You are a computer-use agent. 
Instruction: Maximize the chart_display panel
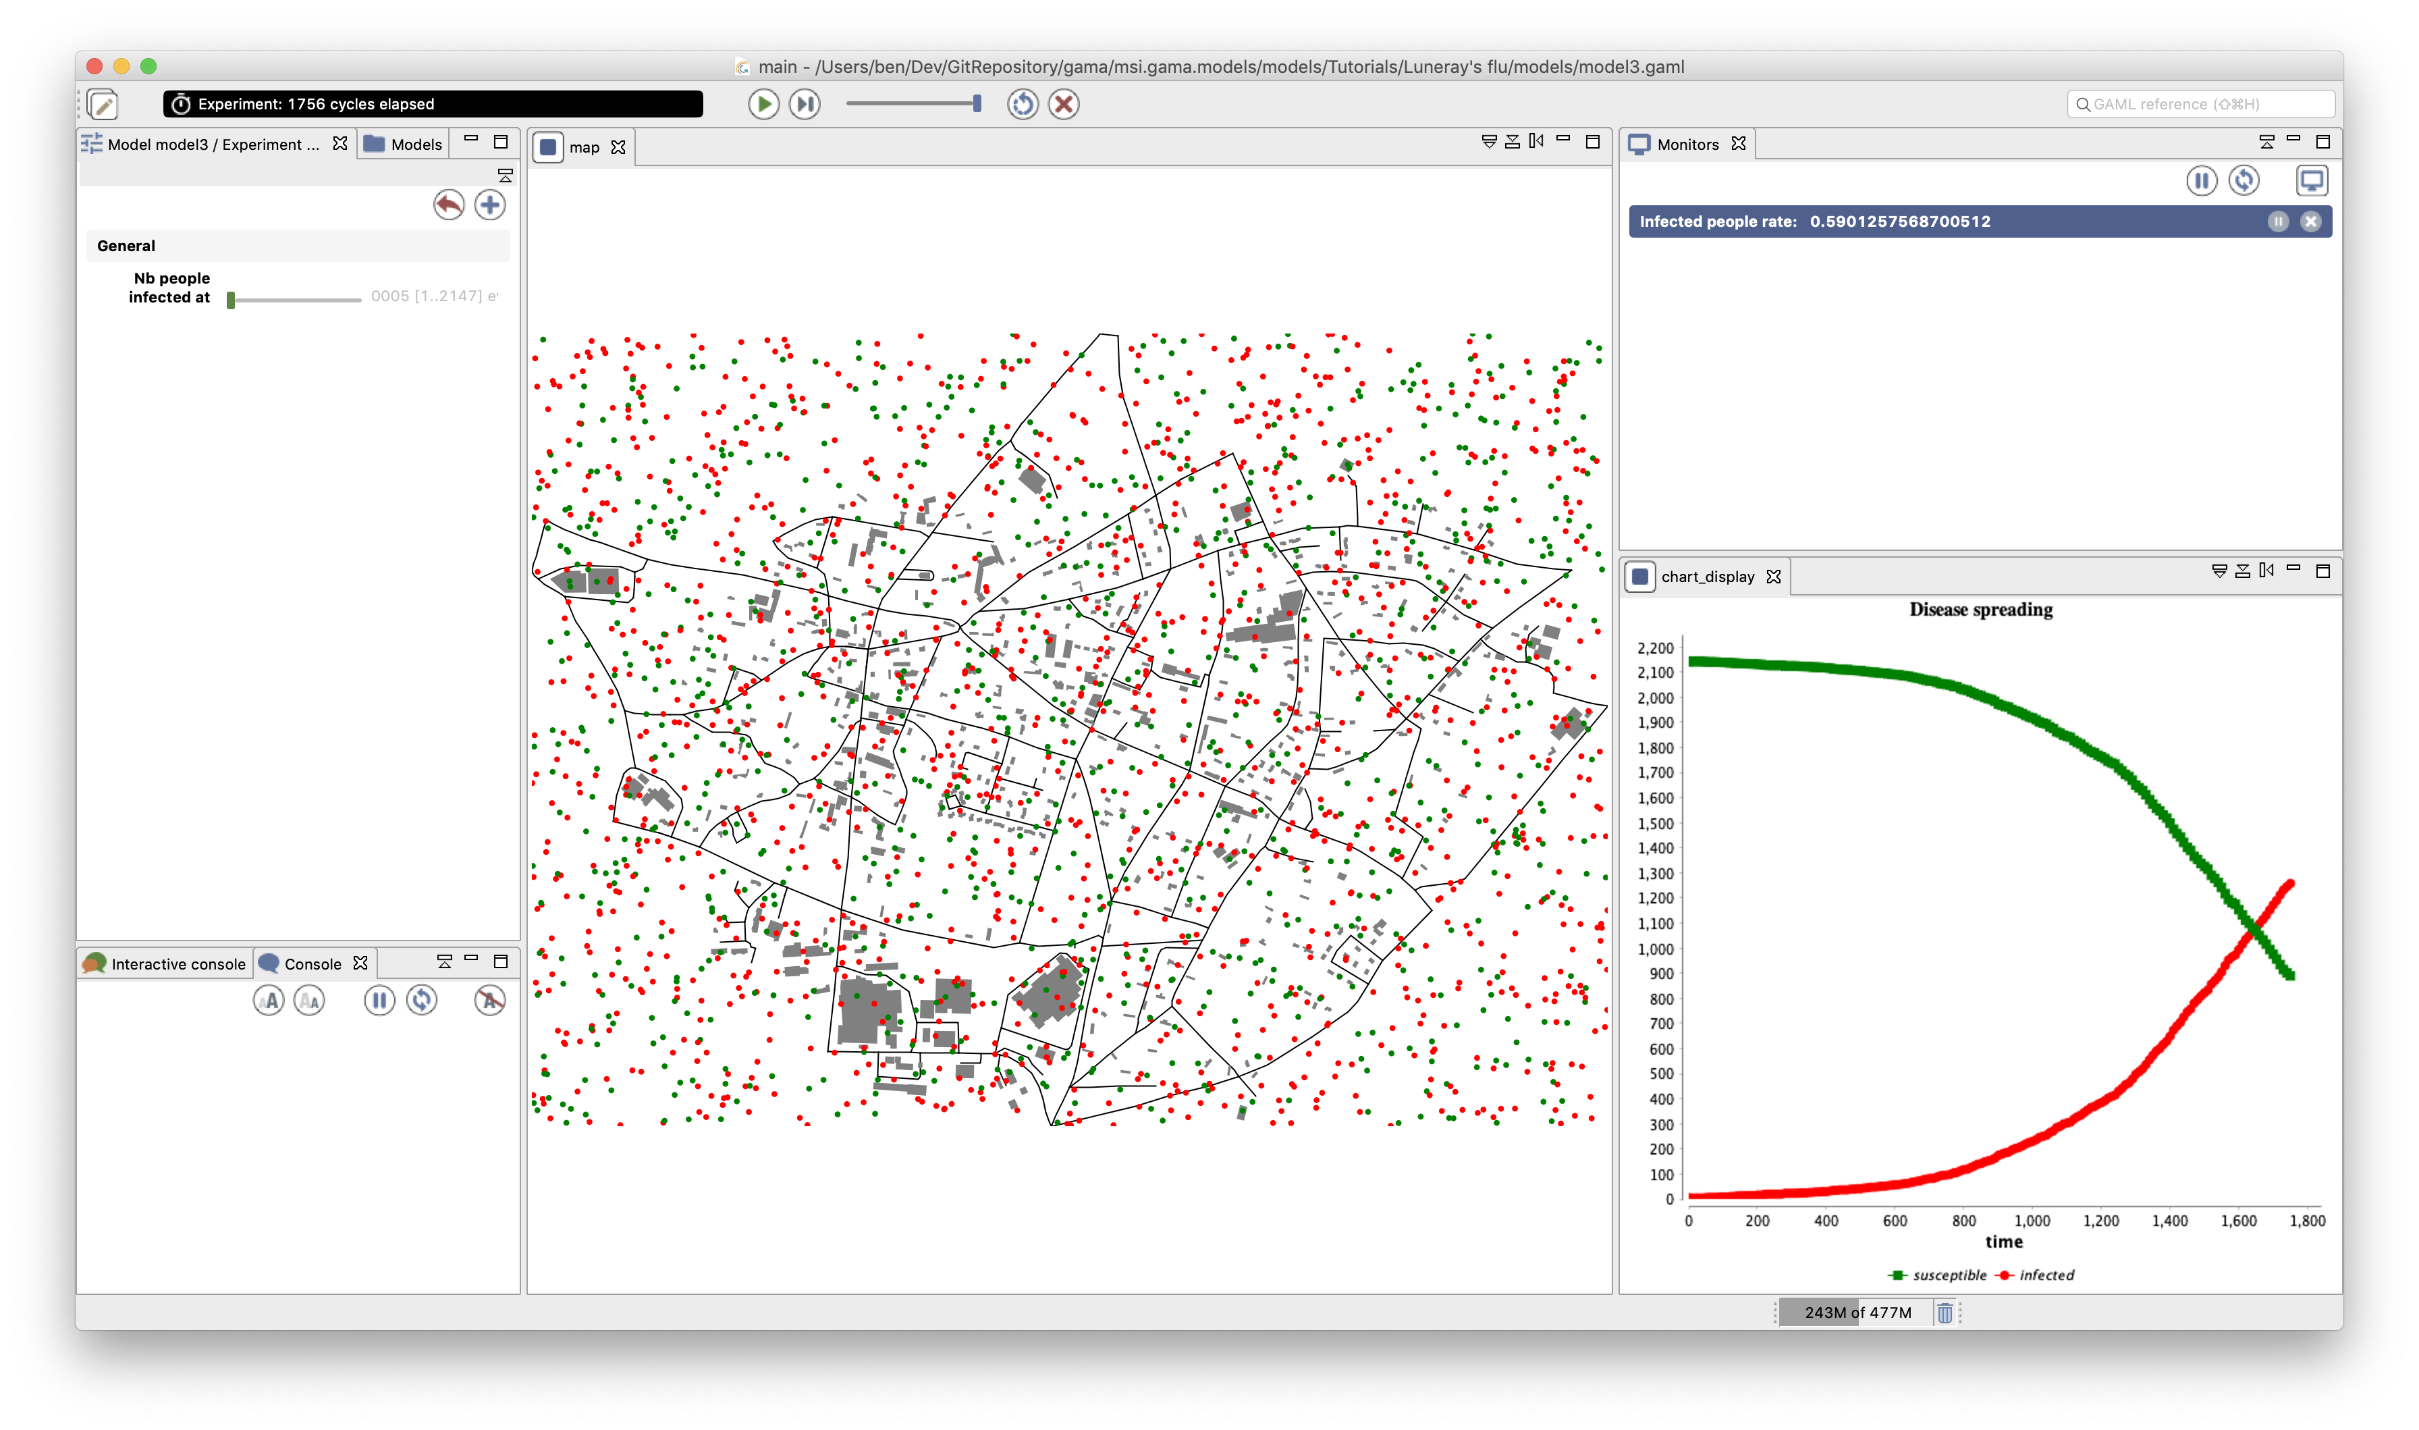tap(2322, 571)
